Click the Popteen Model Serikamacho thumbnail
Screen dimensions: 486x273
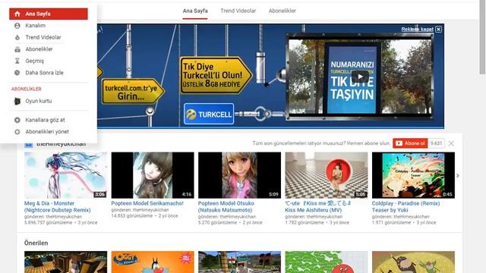point(153,175)
